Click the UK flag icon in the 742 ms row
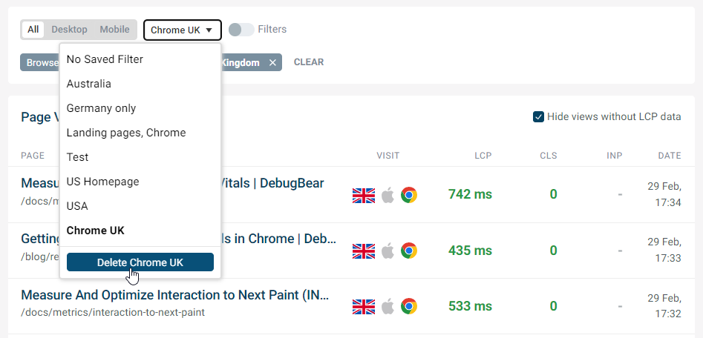The image size is (703, 338). pyautogui.click(x=364, y=195)
